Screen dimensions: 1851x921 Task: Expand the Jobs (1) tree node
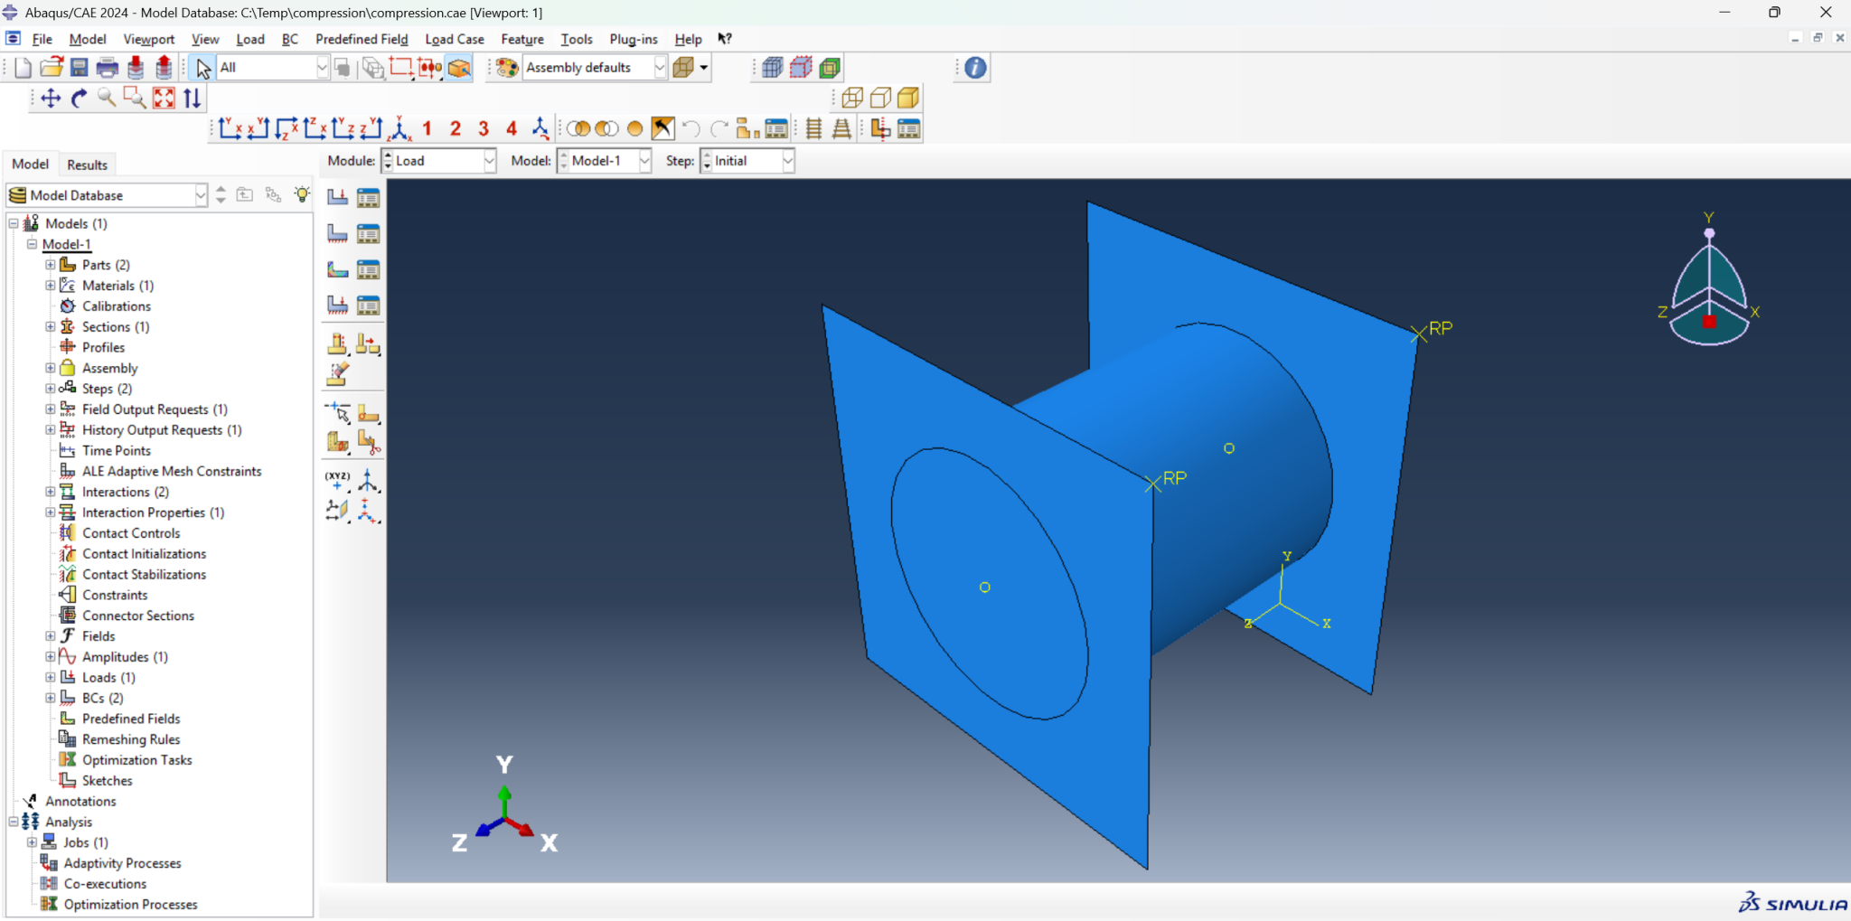[x=32, y=842]
